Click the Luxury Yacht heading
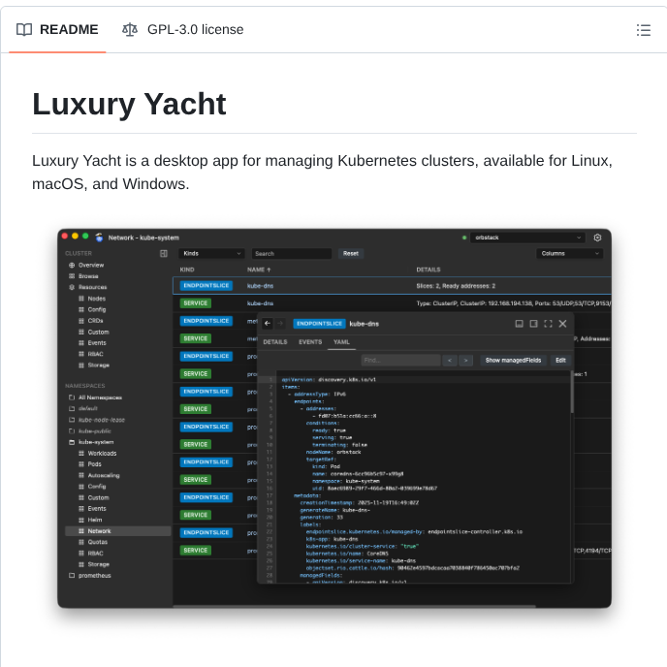Image resolution: width=667 pixels, height=667 pixels. click(x=129, y=104)
